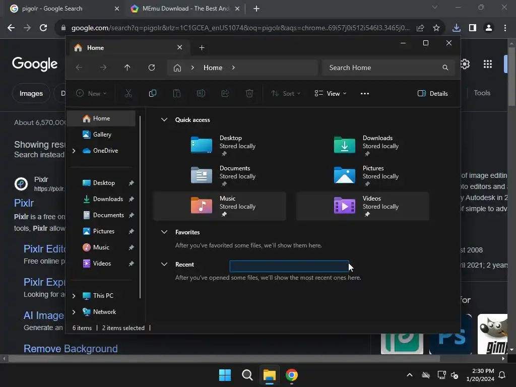Viewport: 516px width, 387px height.
Task: Open the Videos folder in Quick access
Action: coord(363,206)
